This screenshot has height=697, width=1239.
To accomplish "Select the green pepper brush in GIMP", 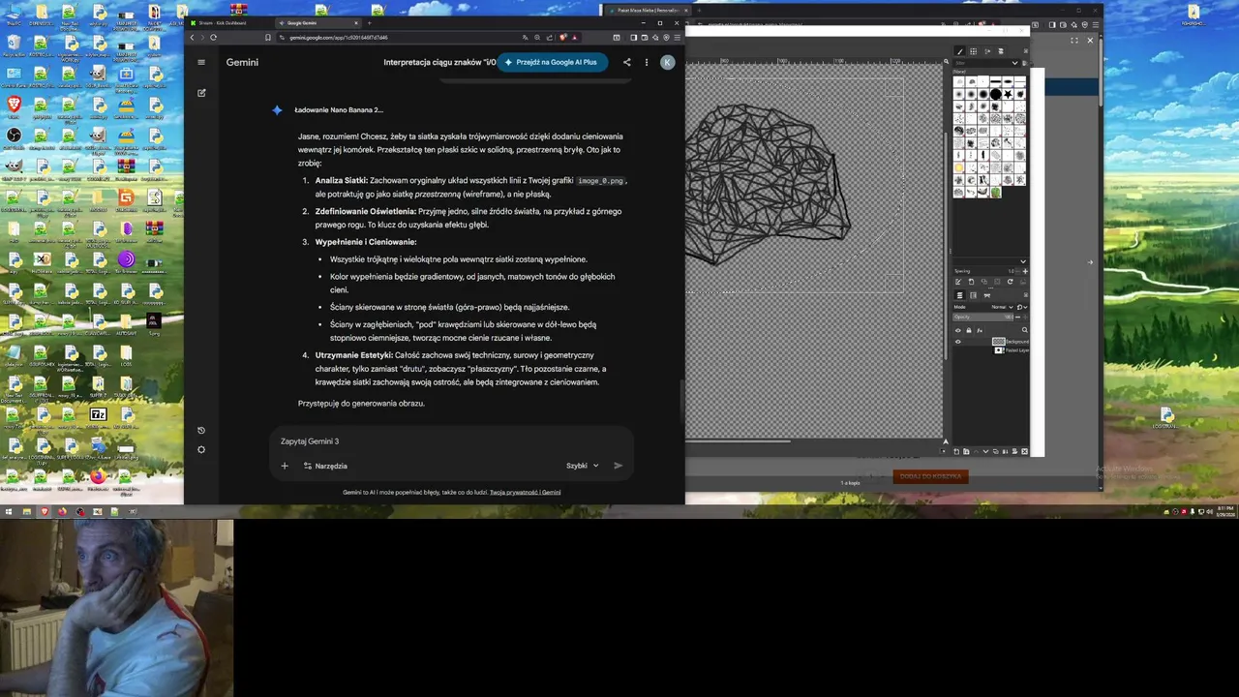I will pyautogui.click(x=995, y=192).
